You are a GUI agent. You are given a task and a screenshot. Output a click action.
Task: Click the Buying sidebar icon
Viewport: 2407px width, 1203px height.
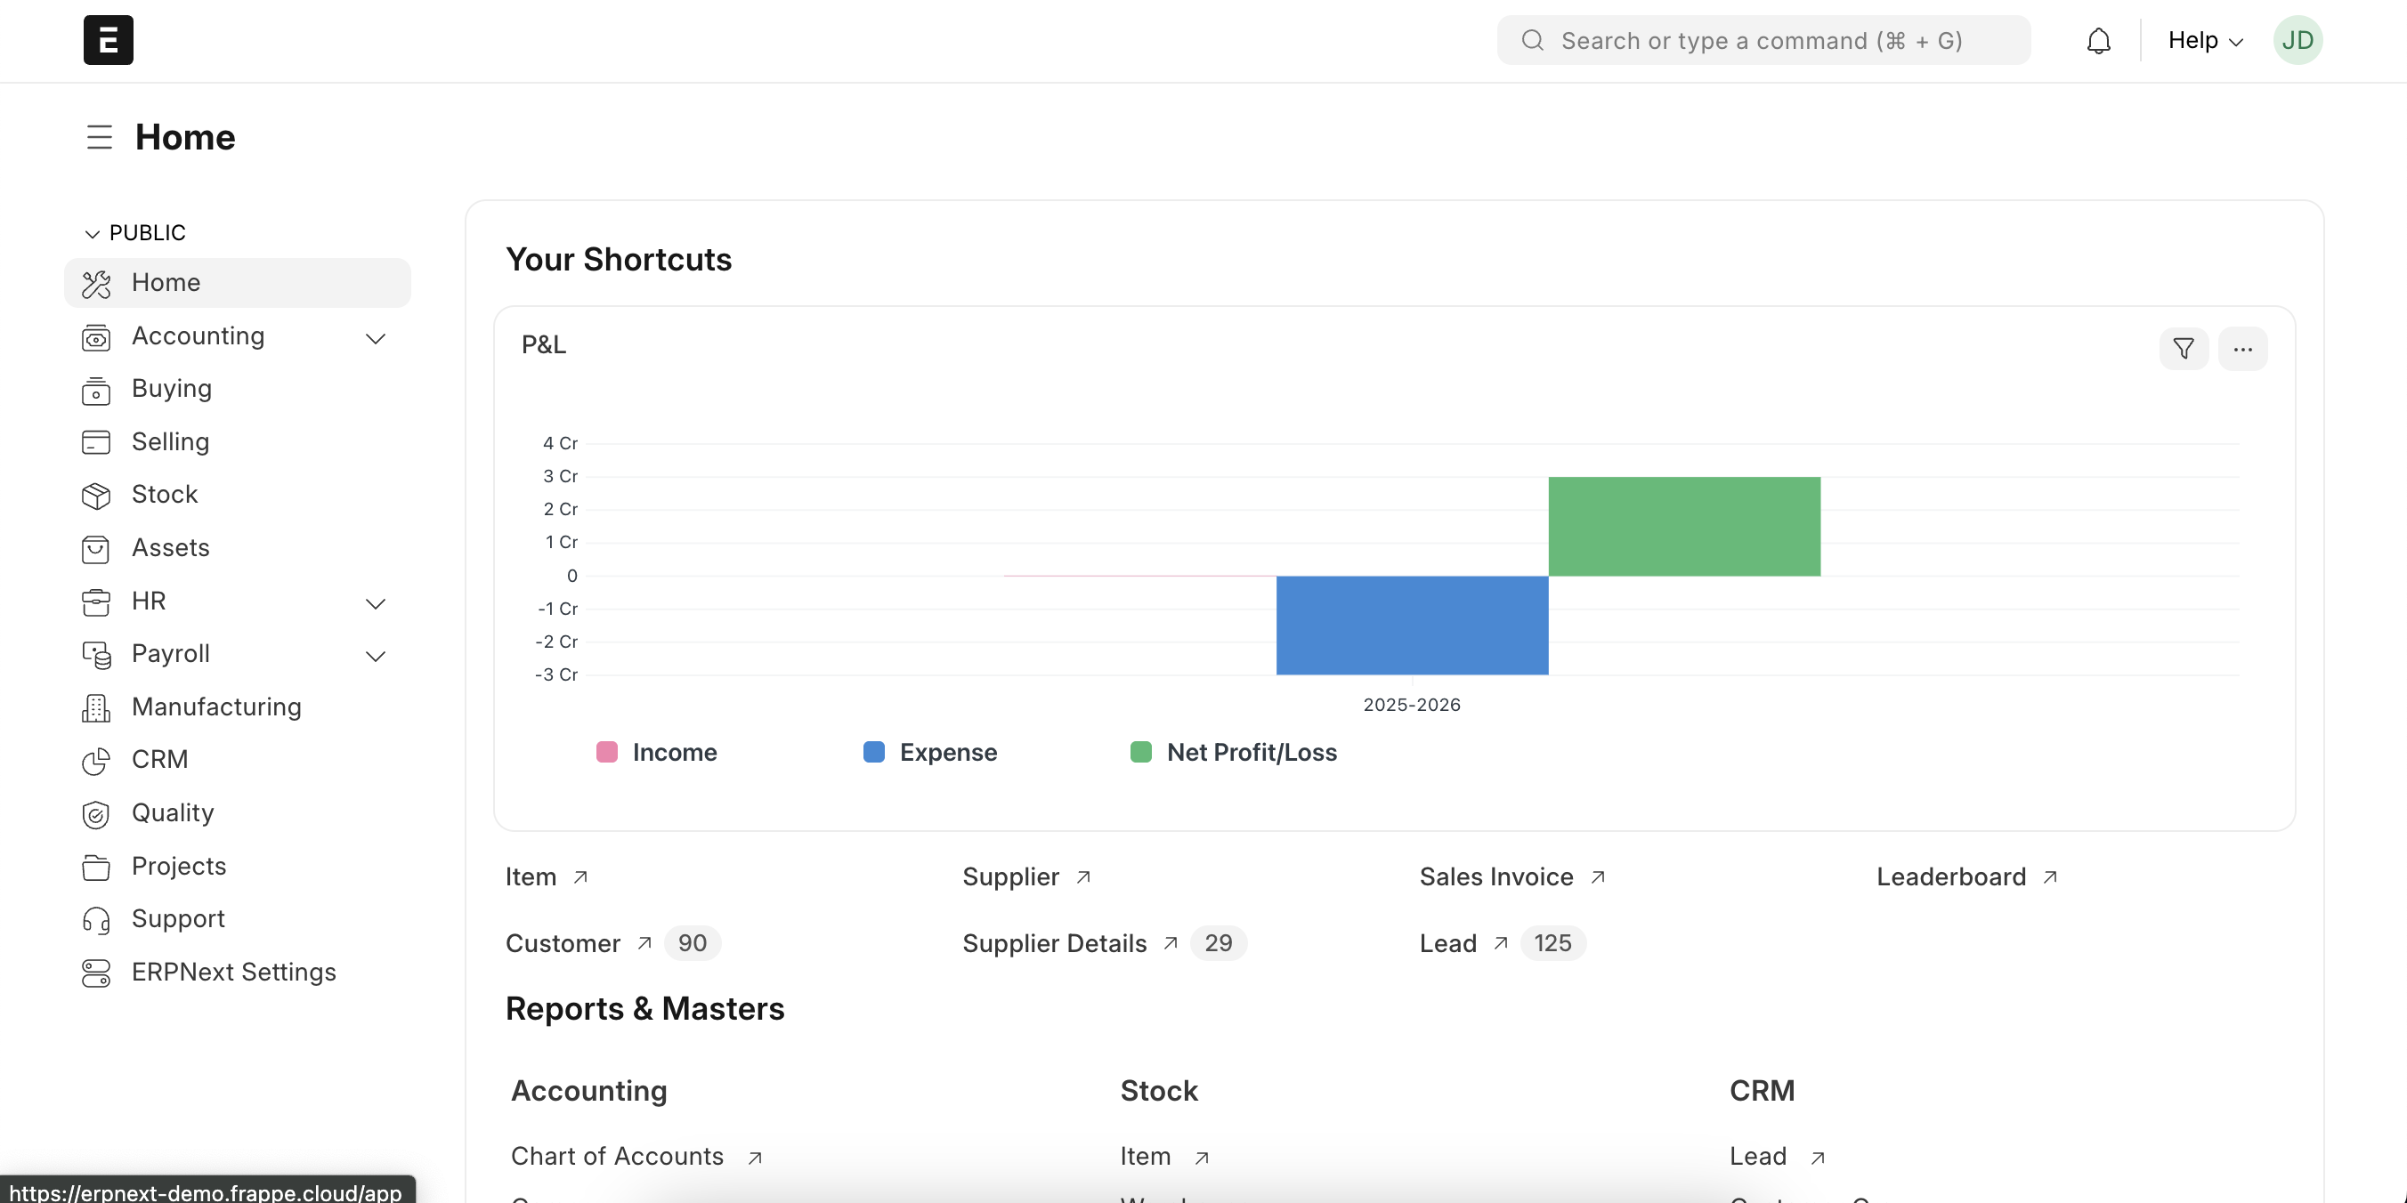(96, 390)
